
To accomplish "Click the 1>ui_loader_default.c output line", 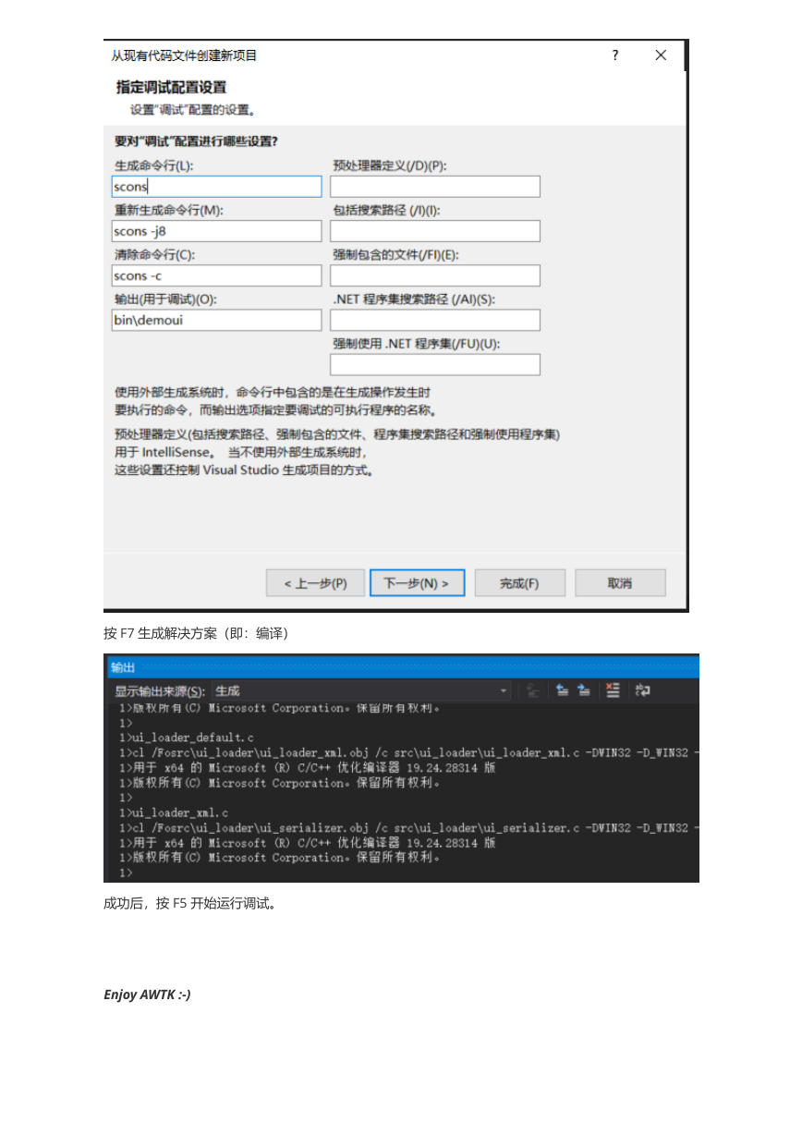I will pyautogui.click(x=187, y=738).
